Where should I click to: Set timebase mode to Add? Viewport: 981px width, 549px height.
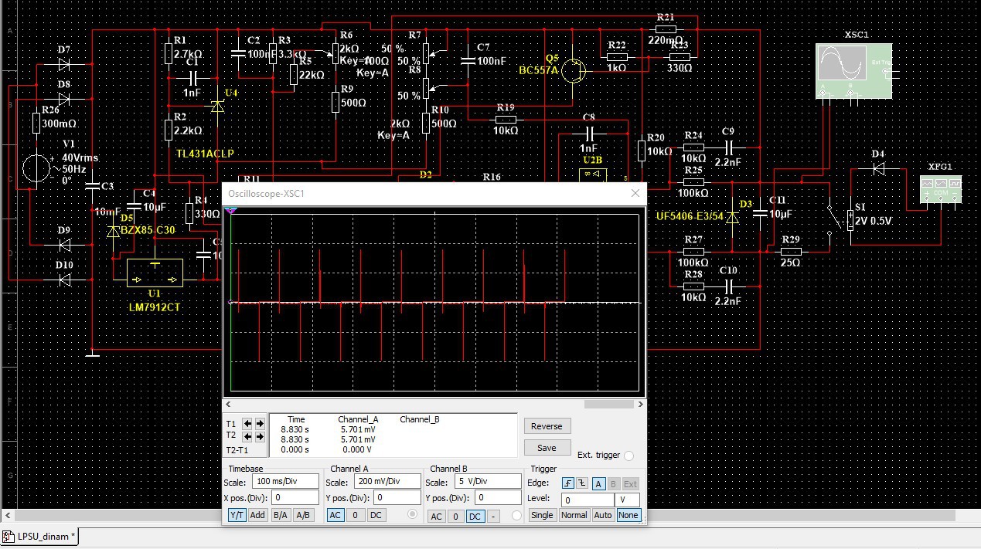click(257, 515)
